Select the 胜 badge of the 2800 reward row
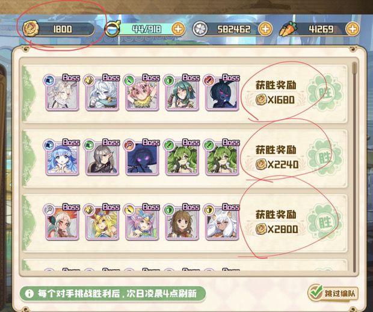Screen dimensions: 373x312 pos(325,222)
